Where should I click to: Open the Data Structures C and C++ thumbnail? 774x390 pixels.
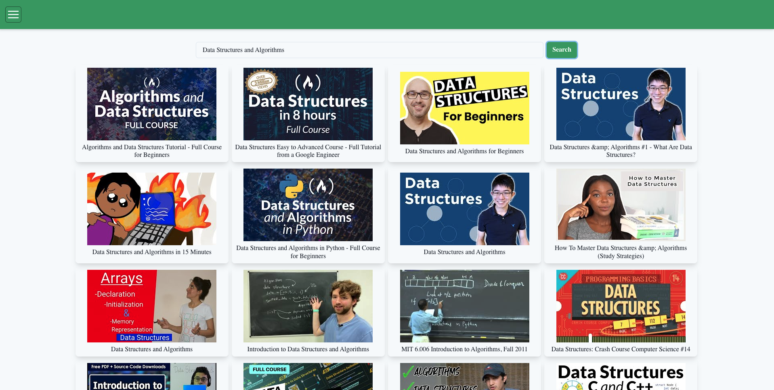point(621,376)
